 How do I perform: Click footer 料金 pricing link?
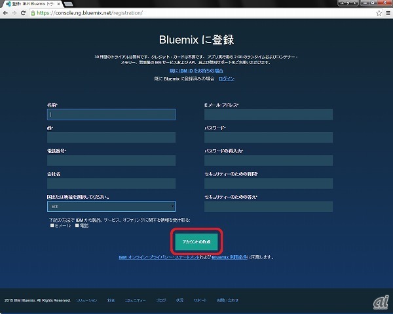click(111, 300)
